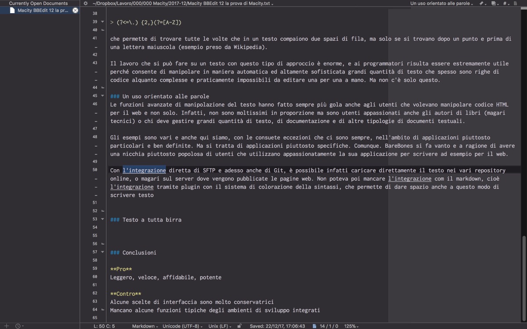Click the Saved date status text
Viewport: 527px width, 329px height.
(x=277, y=326)
